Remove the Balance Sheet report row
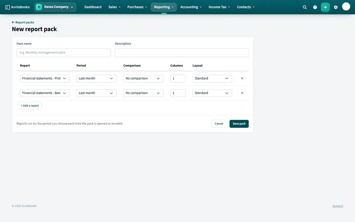Viewport: 355px width, 222px height. [x=242, y=93]
